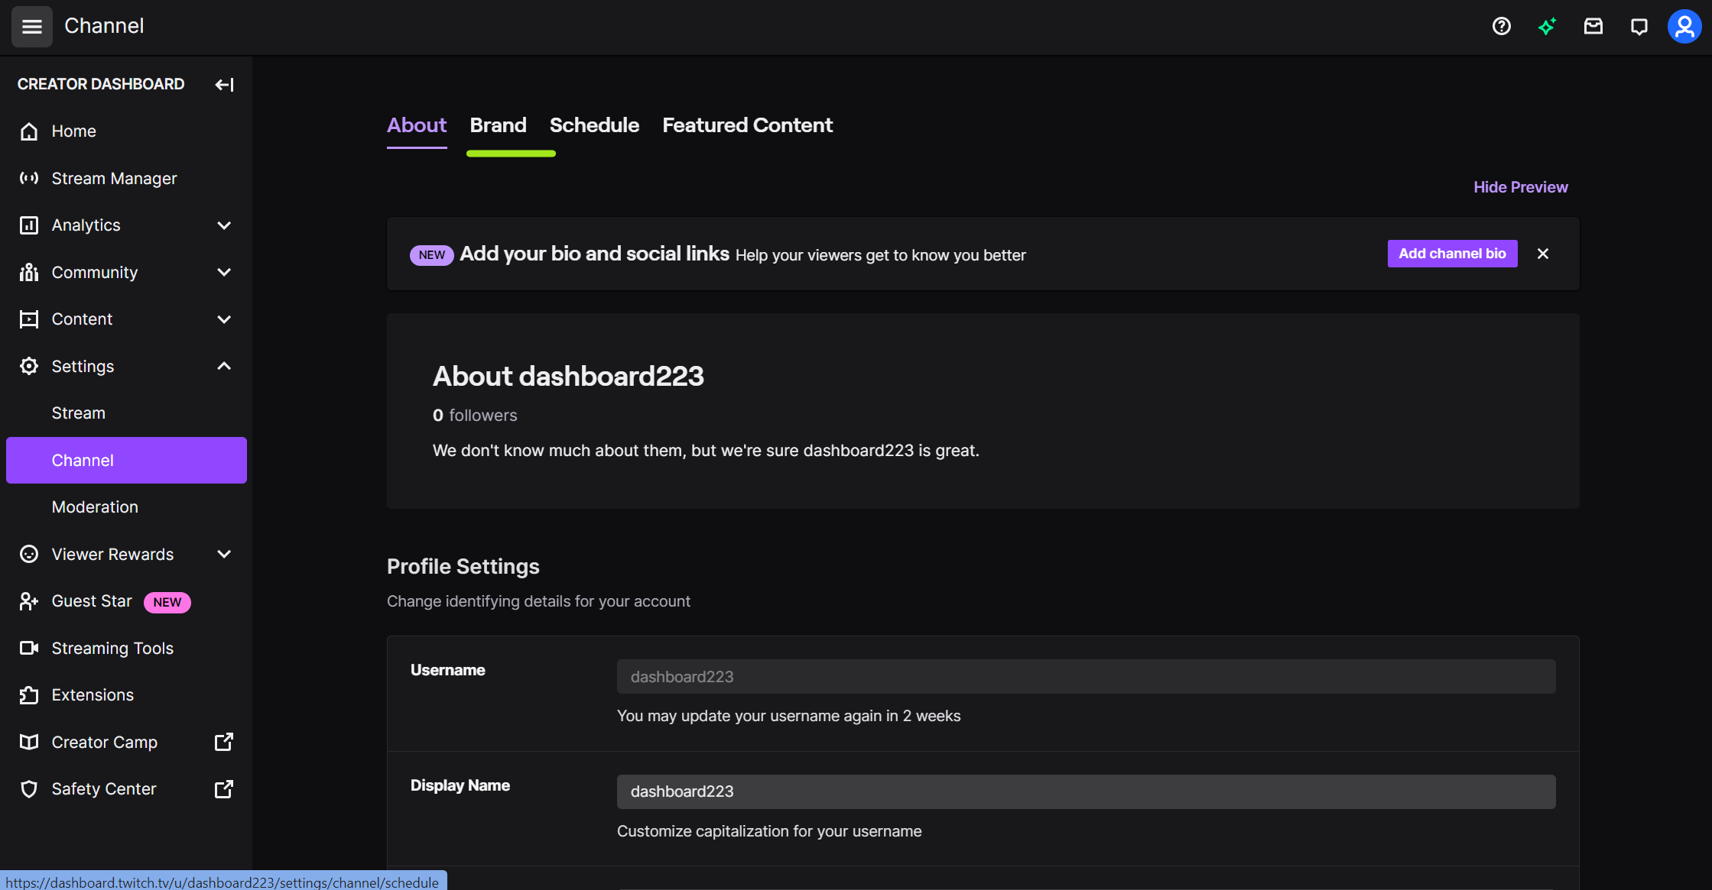The width and height of the screenshot is (1712, 890).
Task: Open Streaming Tools from sidebar
Action: point(112,648)
